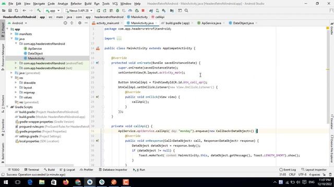Viewport: 334px width, 187px height.
Task: Open the Layout Inspector
Action: point(314,170)
